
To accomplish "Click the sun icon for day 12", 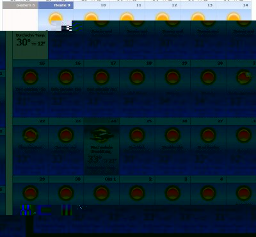I will (163, 17).
